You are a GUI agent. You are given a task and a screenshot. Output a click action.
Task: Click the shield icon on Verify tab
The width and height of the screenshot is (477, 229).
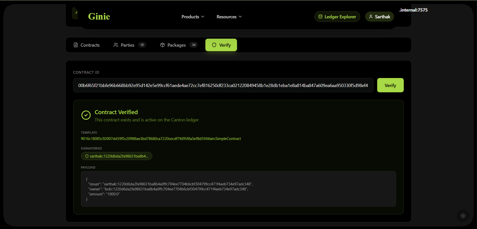[x=214, y=45]
